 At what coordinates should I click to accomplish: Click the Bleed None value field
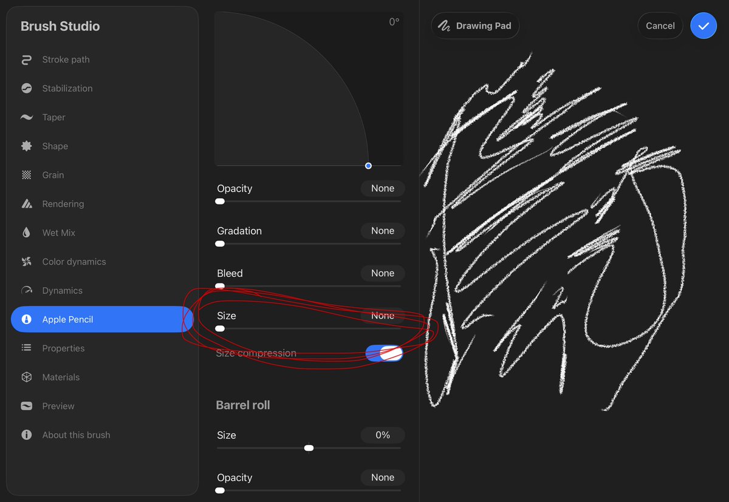point(383,273)
